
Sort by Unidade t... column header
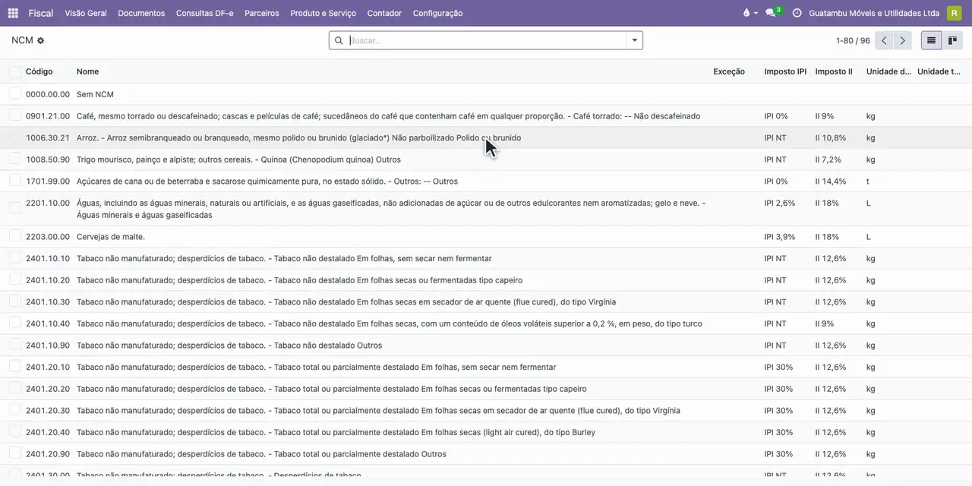[x=939, y=71]
